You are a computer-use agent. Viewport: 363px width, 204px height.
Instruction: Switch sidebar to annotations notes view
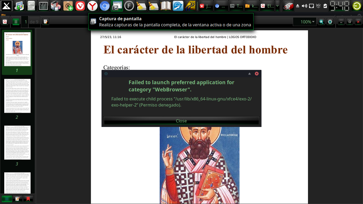tap(18, 199)
